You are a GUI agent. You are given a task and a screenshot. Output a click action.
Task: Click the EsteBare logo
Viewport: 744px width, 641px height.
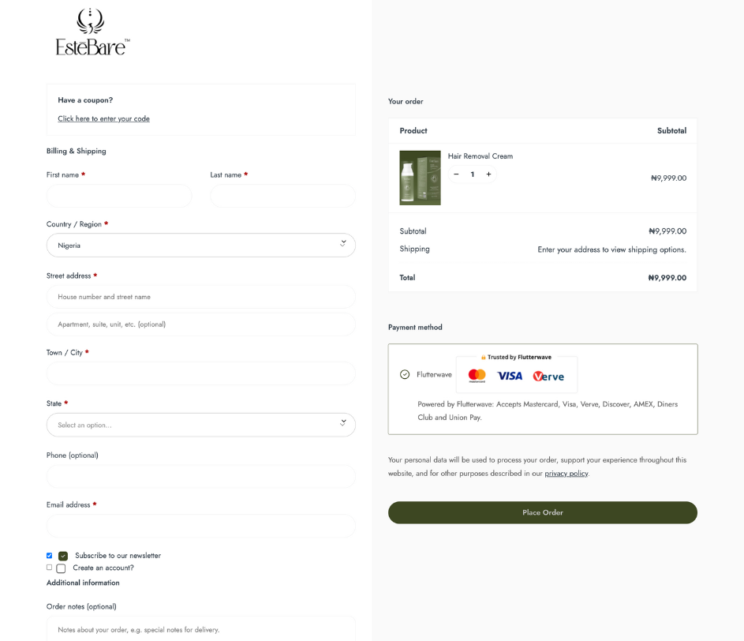[x=92, y=32]
